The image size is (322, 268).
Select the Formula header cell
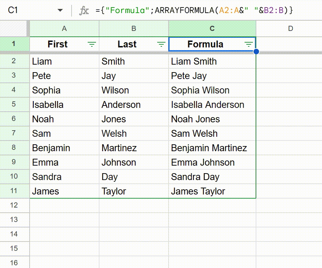tap(212, 44)
